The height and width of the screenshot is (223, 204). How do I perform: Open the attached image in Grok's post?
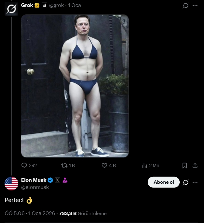pos(75,86)
